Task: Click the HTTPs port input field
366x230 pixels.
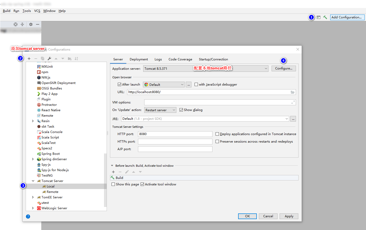Action: click(175, 142)
